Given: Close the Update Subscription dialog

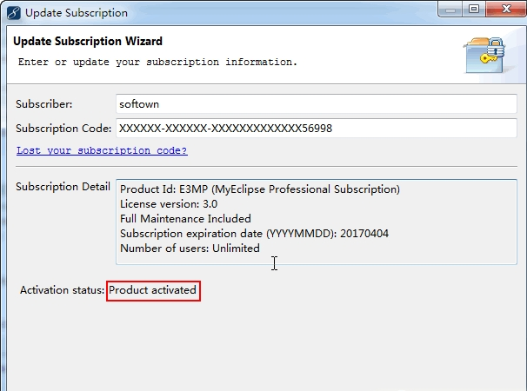Looking at the screenshot, I should (x=506, y=9).
